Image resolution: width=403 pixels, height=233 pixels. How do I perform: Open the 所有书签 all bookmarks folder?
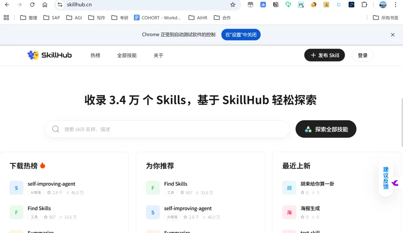pos(385,18)
